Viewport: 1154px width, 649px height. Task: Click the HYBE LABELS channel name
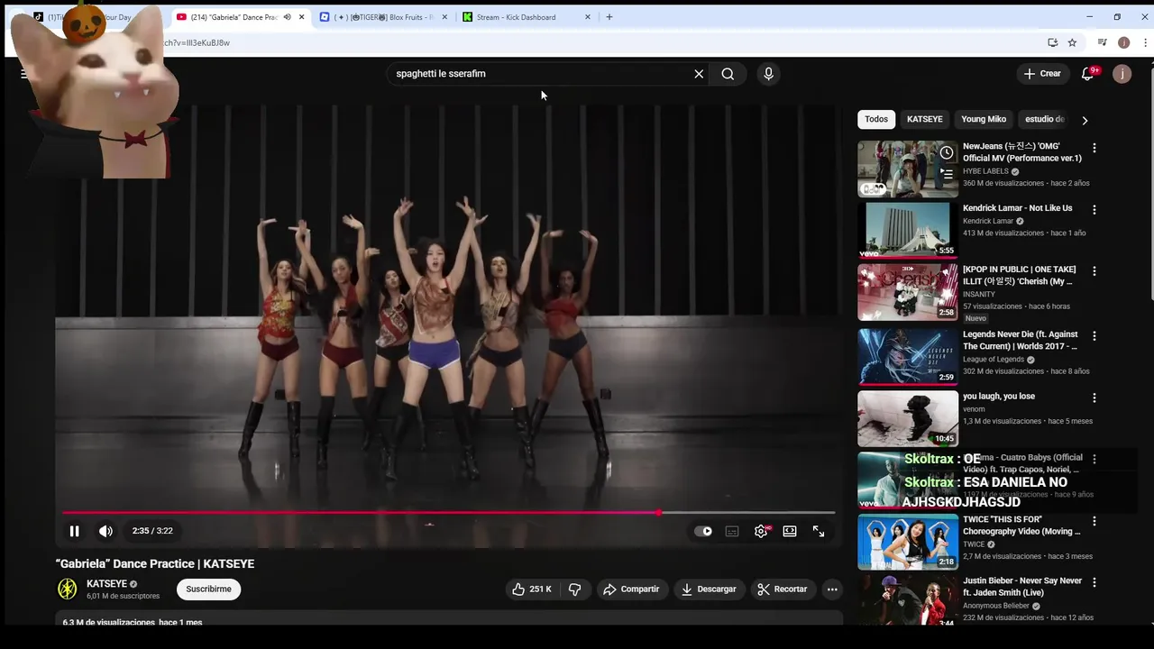tap(985, 171)
